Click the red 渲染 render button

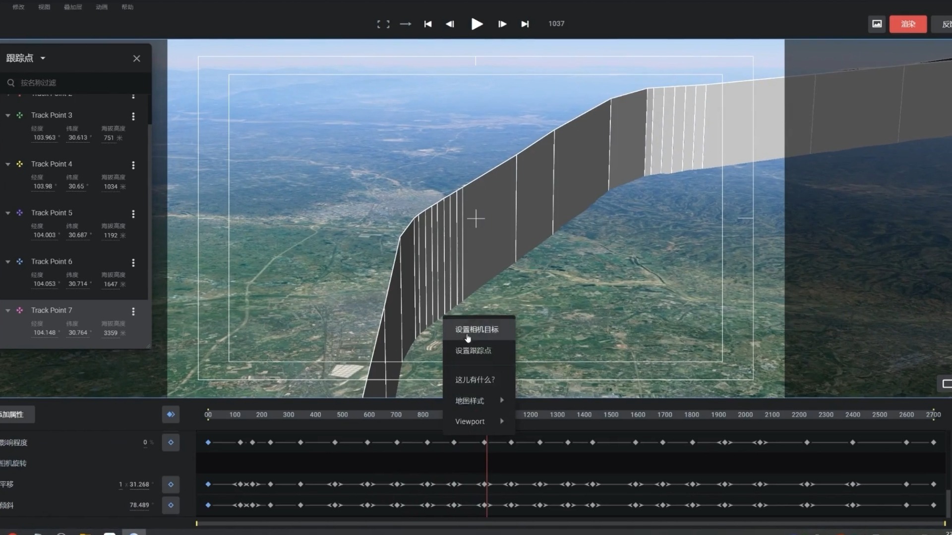pyautogui.click(x=908, y=24)
